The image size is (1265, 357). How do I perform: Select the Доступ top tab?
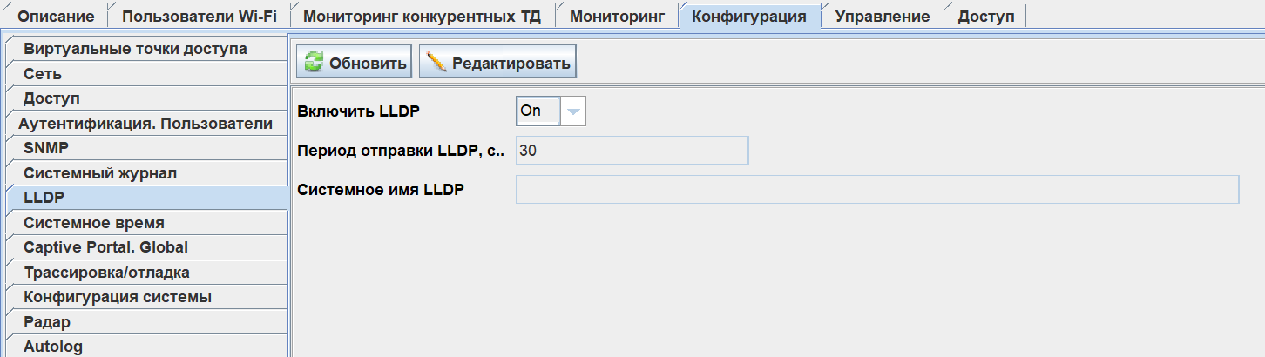(x=985, y=17)
